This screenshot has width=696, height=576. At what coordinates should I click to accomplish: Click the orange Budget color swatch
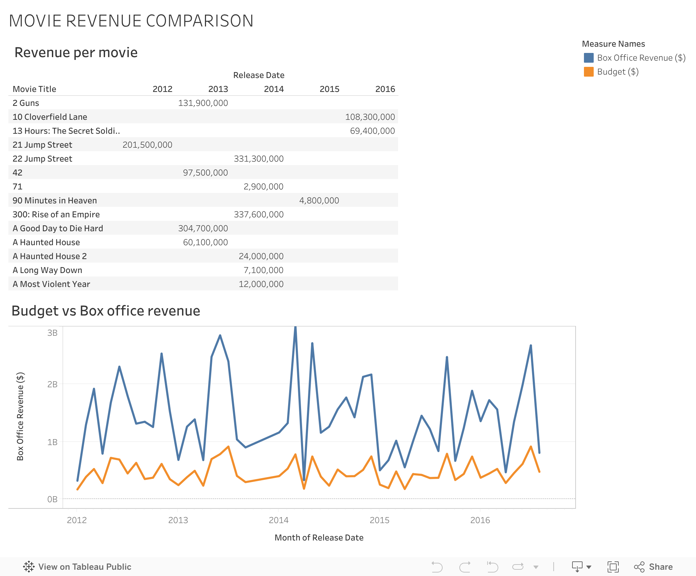coord(589,72)
